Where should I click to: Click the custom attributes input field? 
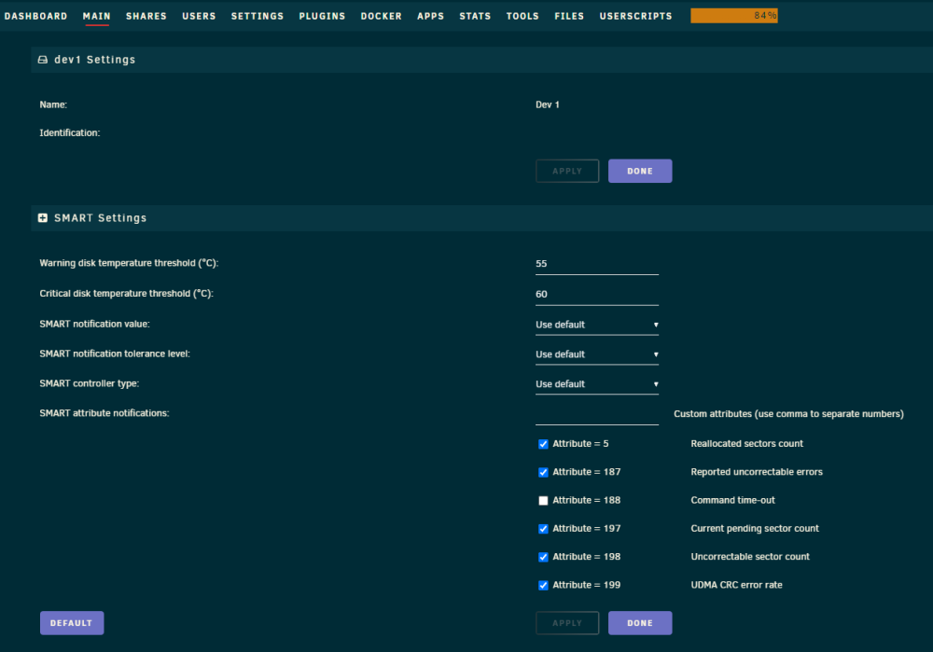coord(597,415)
